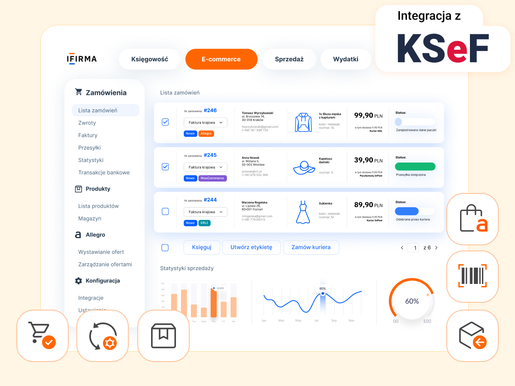Open the Faktura krajowa dropdown for order #246
This screenshot has height=386, width=515.
tap(205, 122)
